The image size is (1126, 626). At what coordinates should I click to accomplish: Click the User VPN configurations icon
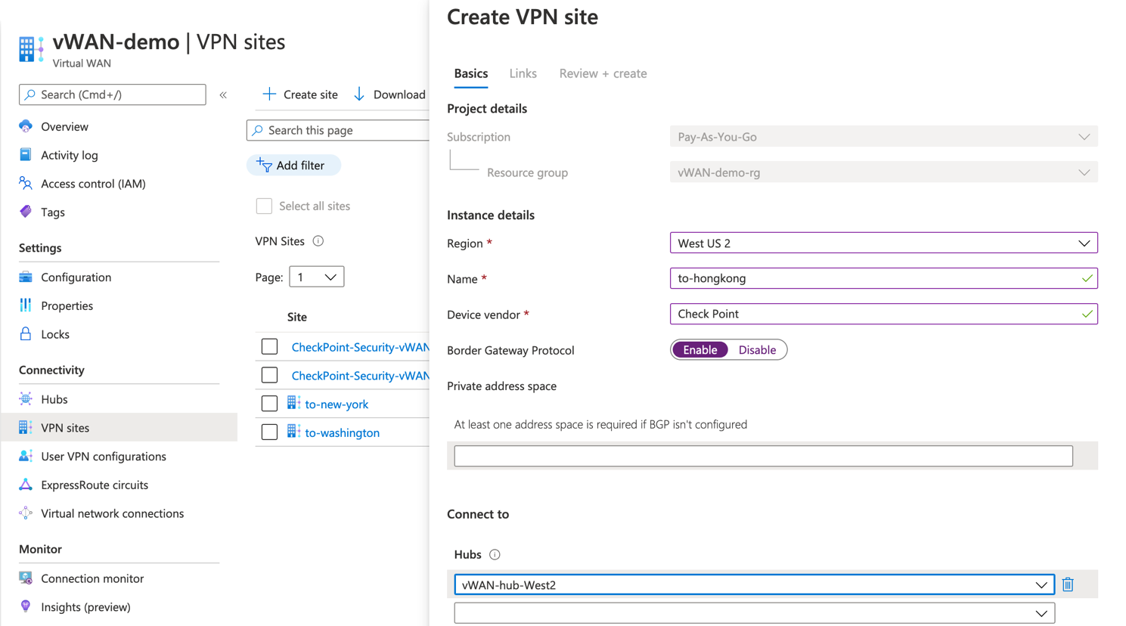point(26,456)
